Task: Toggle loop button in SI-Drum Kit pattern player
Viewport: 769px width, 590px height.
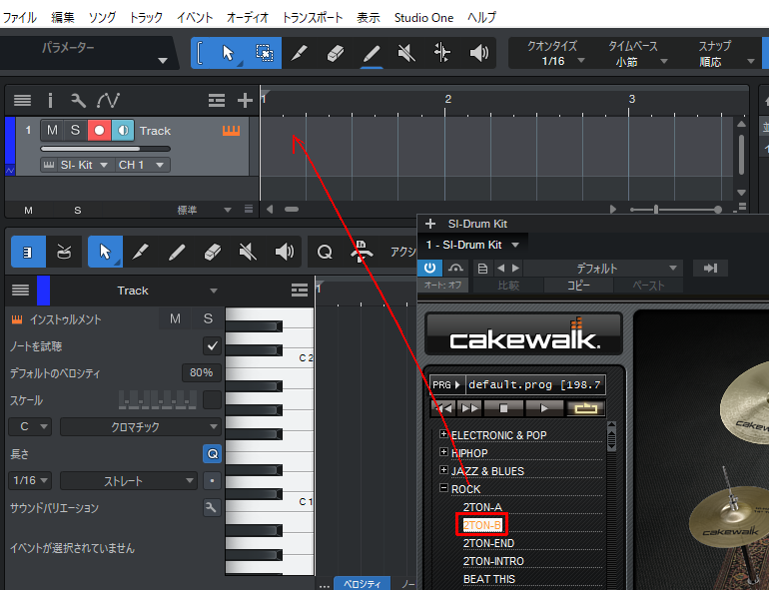Action: tap(585, 408)
